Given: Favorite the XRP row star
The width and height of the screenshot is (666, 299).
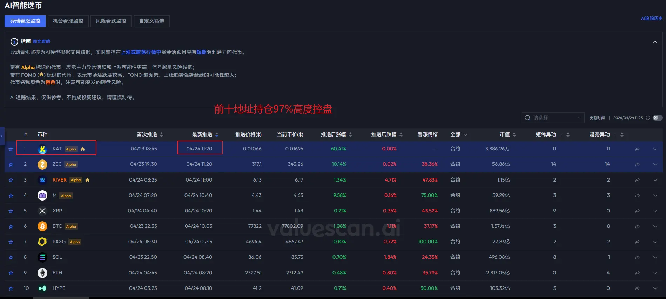Looking at the screenshot, I should tap(11, 211).
